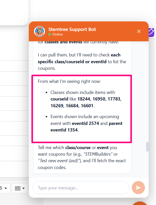Click the Online status label

(x=58, y=35)
